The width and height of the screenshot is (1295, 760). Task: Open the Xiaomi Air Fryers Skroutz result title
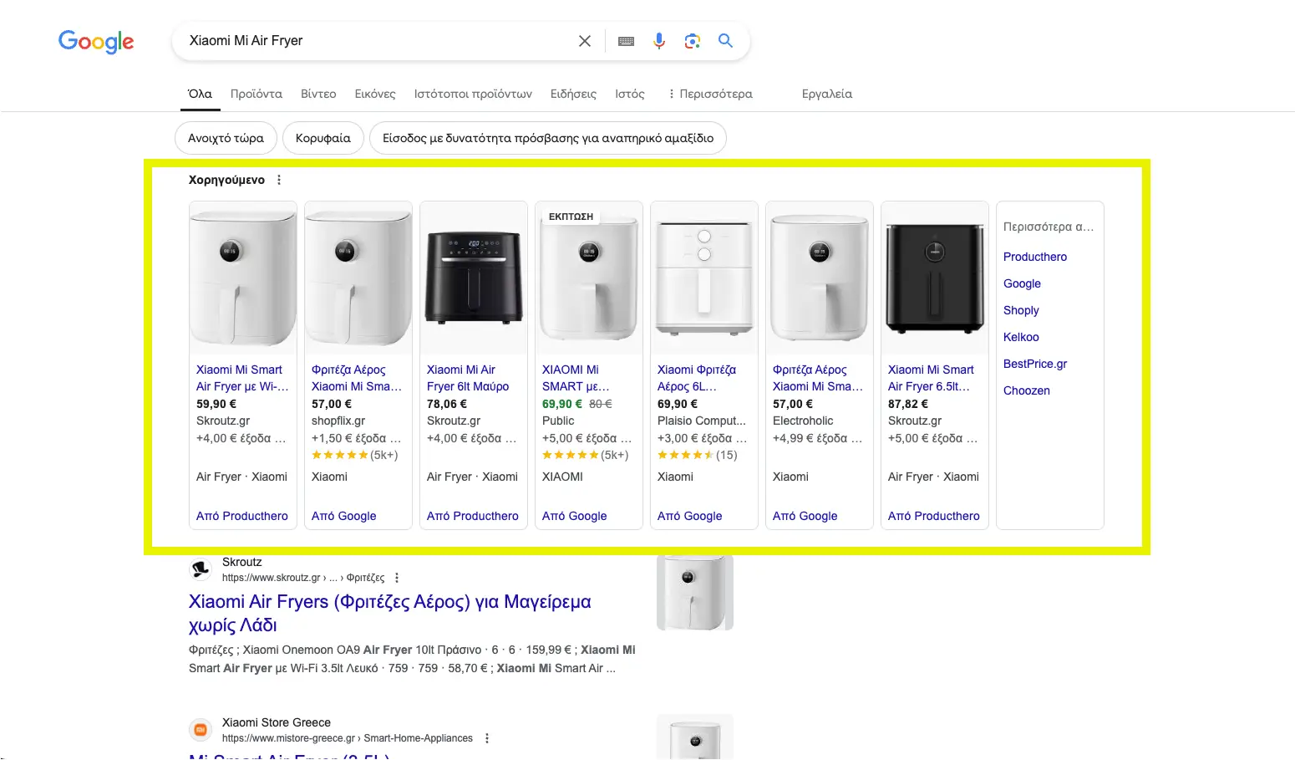pyautogui.click(x=390, y=613)
